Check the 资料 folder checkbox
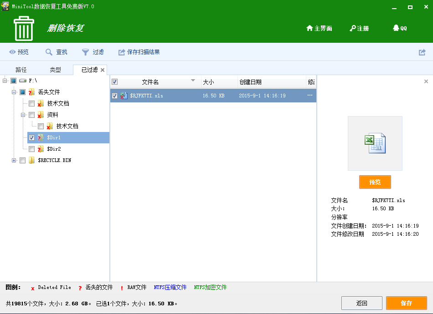The height and width of the screenshot is (314, 433). [x=32, y=115]
